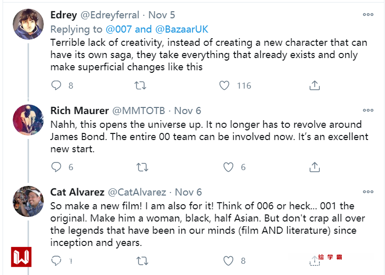This screenshot has width=385, height=275.
Task: Like Edrey's tweet with 116 likes
Action: 224,86
